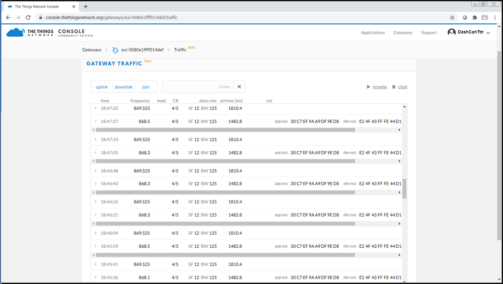Click the GATEWAY TRAFFIC heading
Image resolution: width=503 pixels, height=284 pixels.
point(114,63)
